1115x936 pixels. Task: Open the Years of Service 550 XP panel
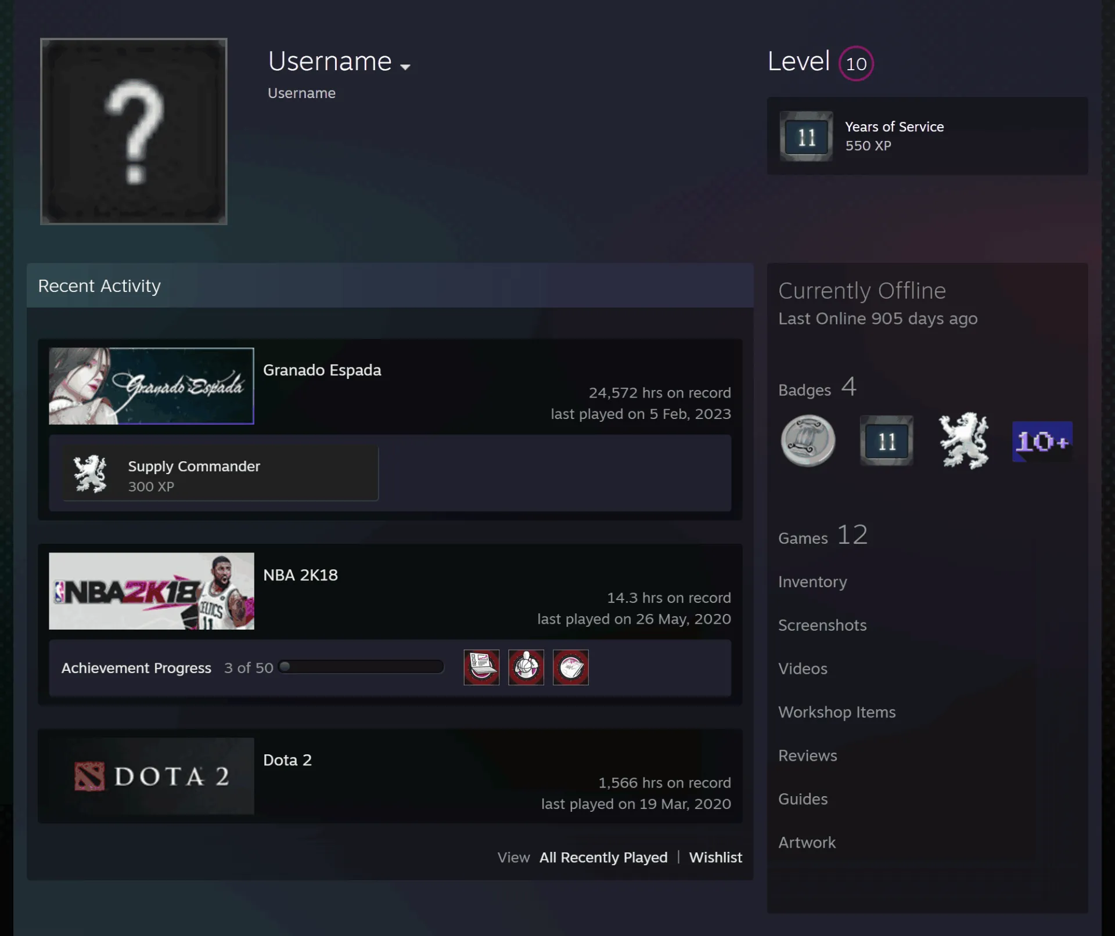tap(927, 136)
